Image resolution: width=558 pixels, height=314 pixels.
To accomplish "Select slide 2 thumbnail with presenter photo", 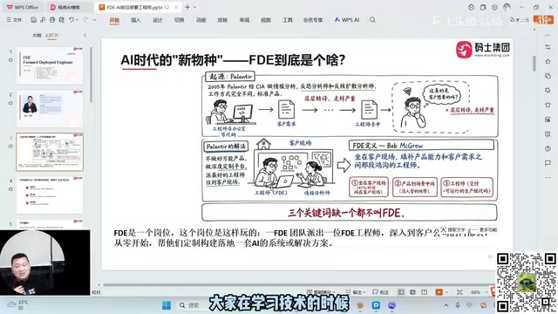I will pos(50,108).
